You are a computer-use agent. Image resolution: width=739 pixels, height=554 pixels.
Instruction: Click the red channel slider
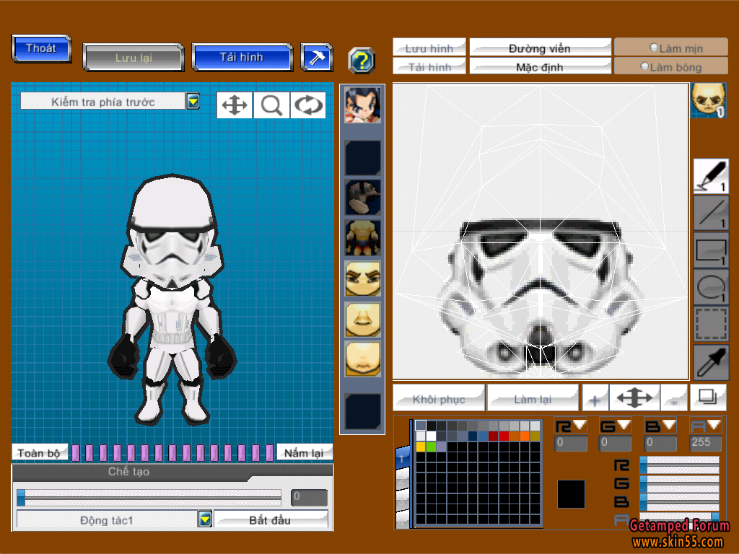pyautogui.click(x=679, y=466)
